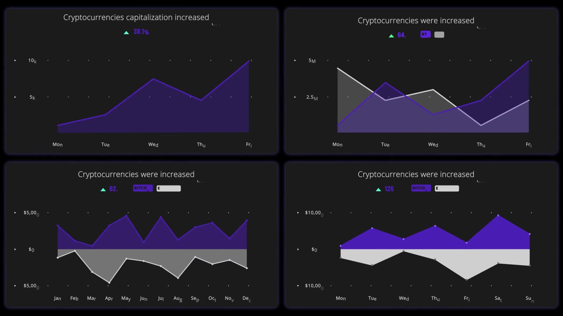This screenshot has height=316, width=563.
Task: Toggle the E... series in bottom-right panel
Action: 447,188
